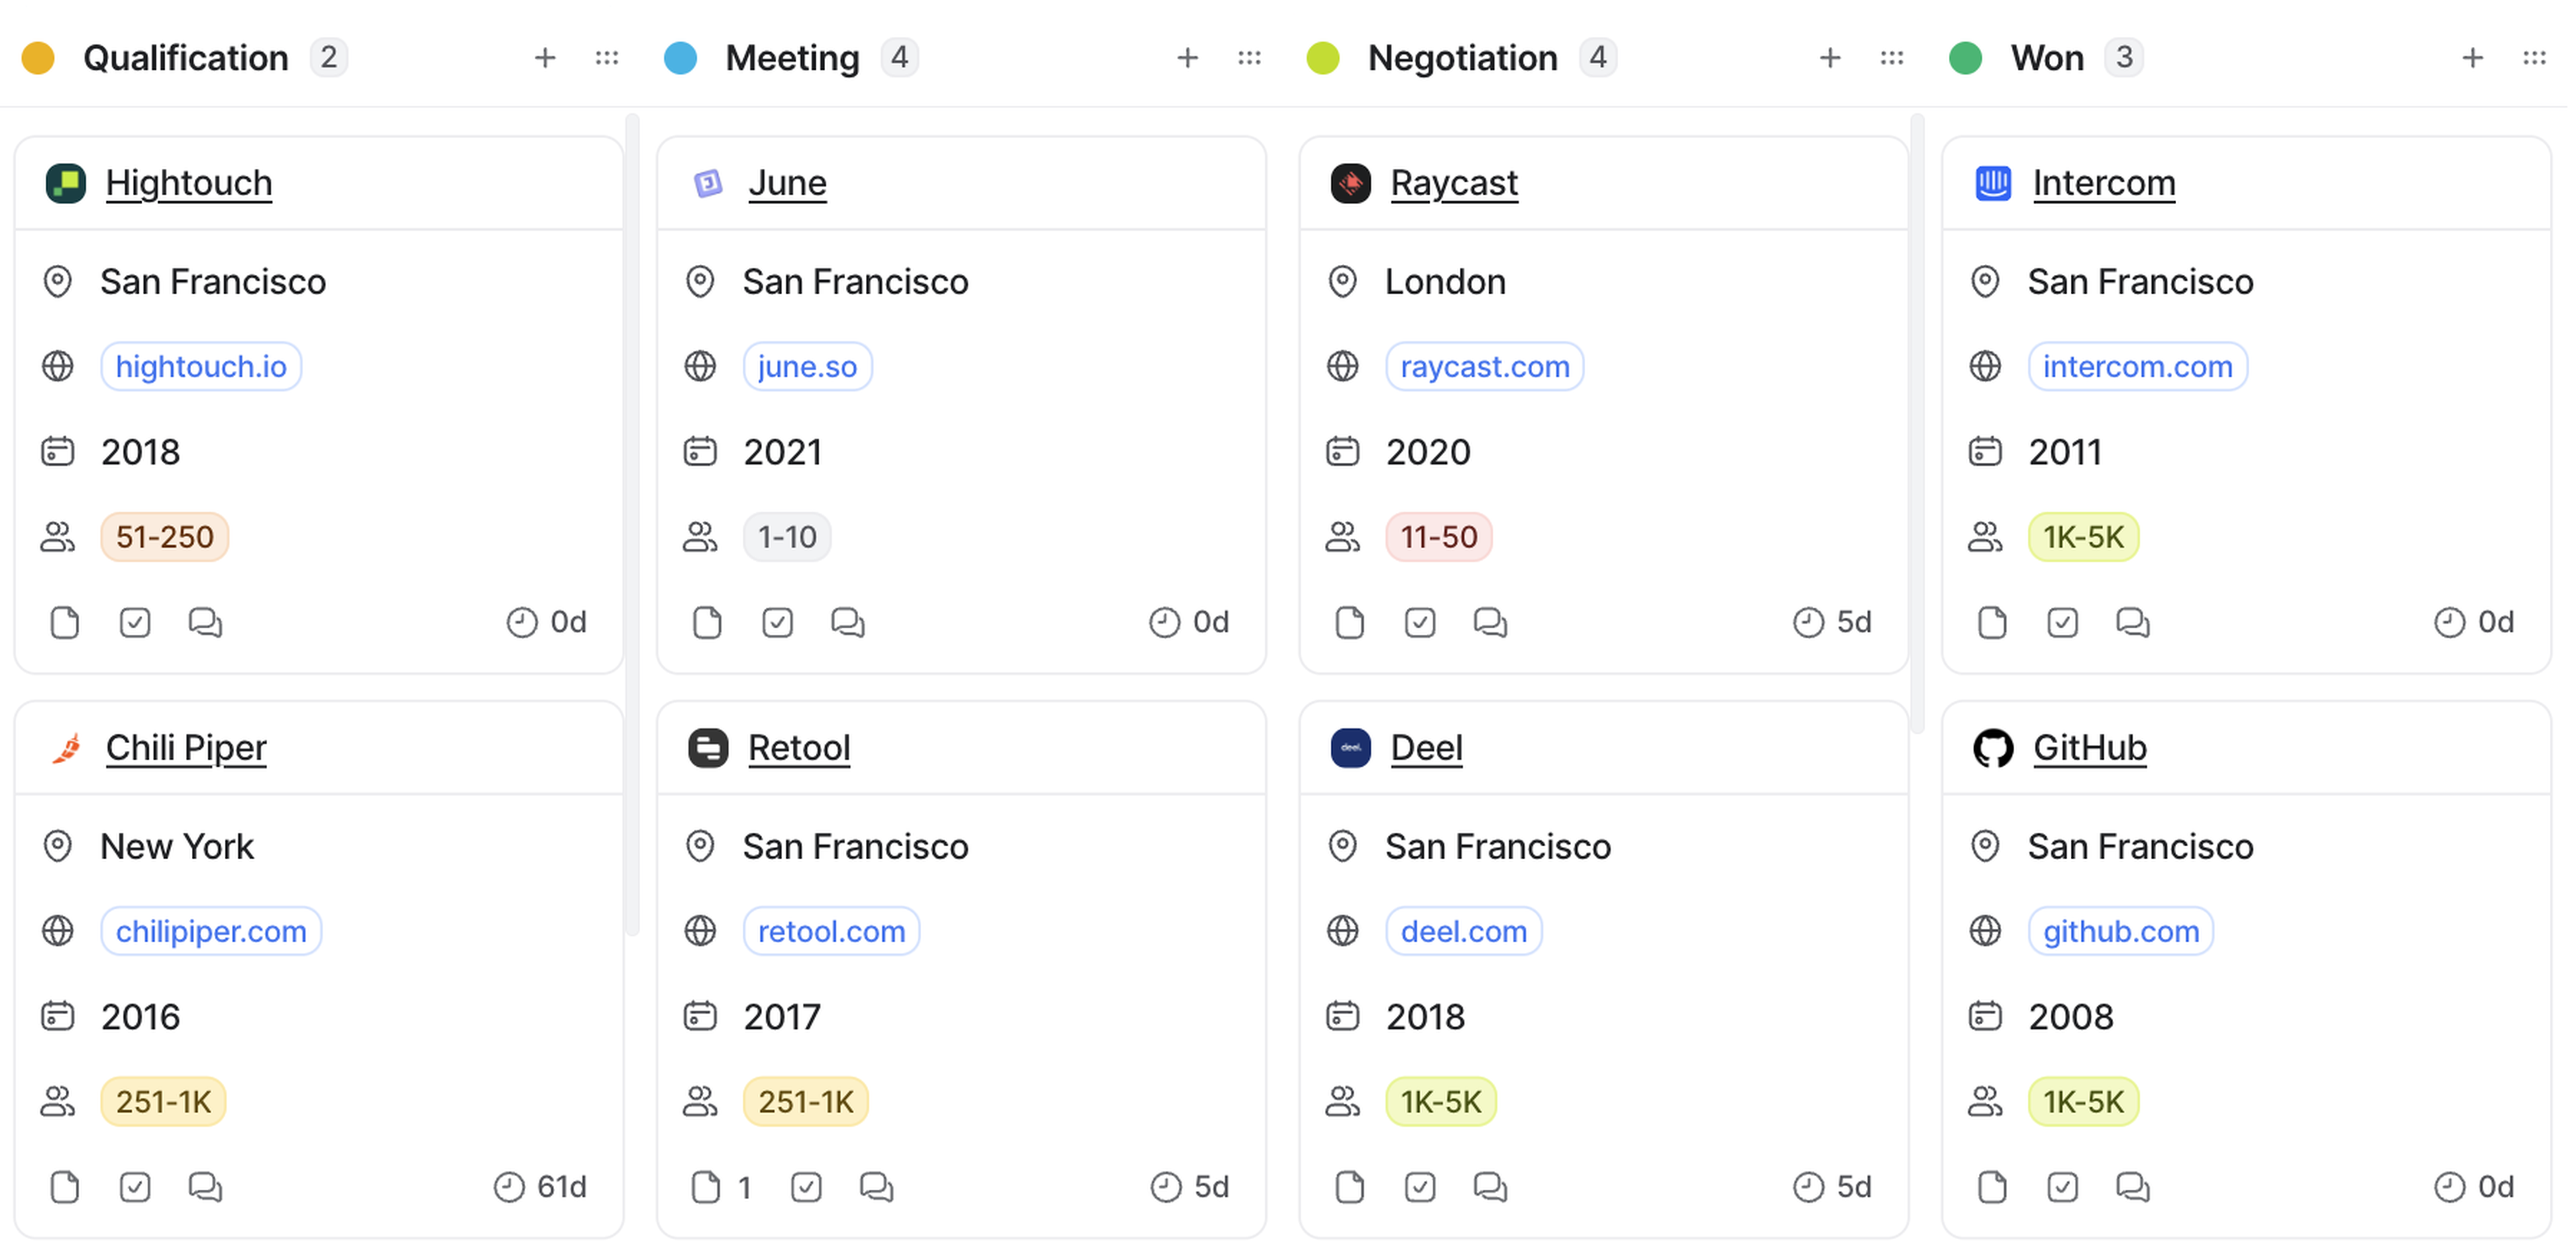Open comments on the Deel card
The image size is (2576, 1256).
tap(1490, 1187)
